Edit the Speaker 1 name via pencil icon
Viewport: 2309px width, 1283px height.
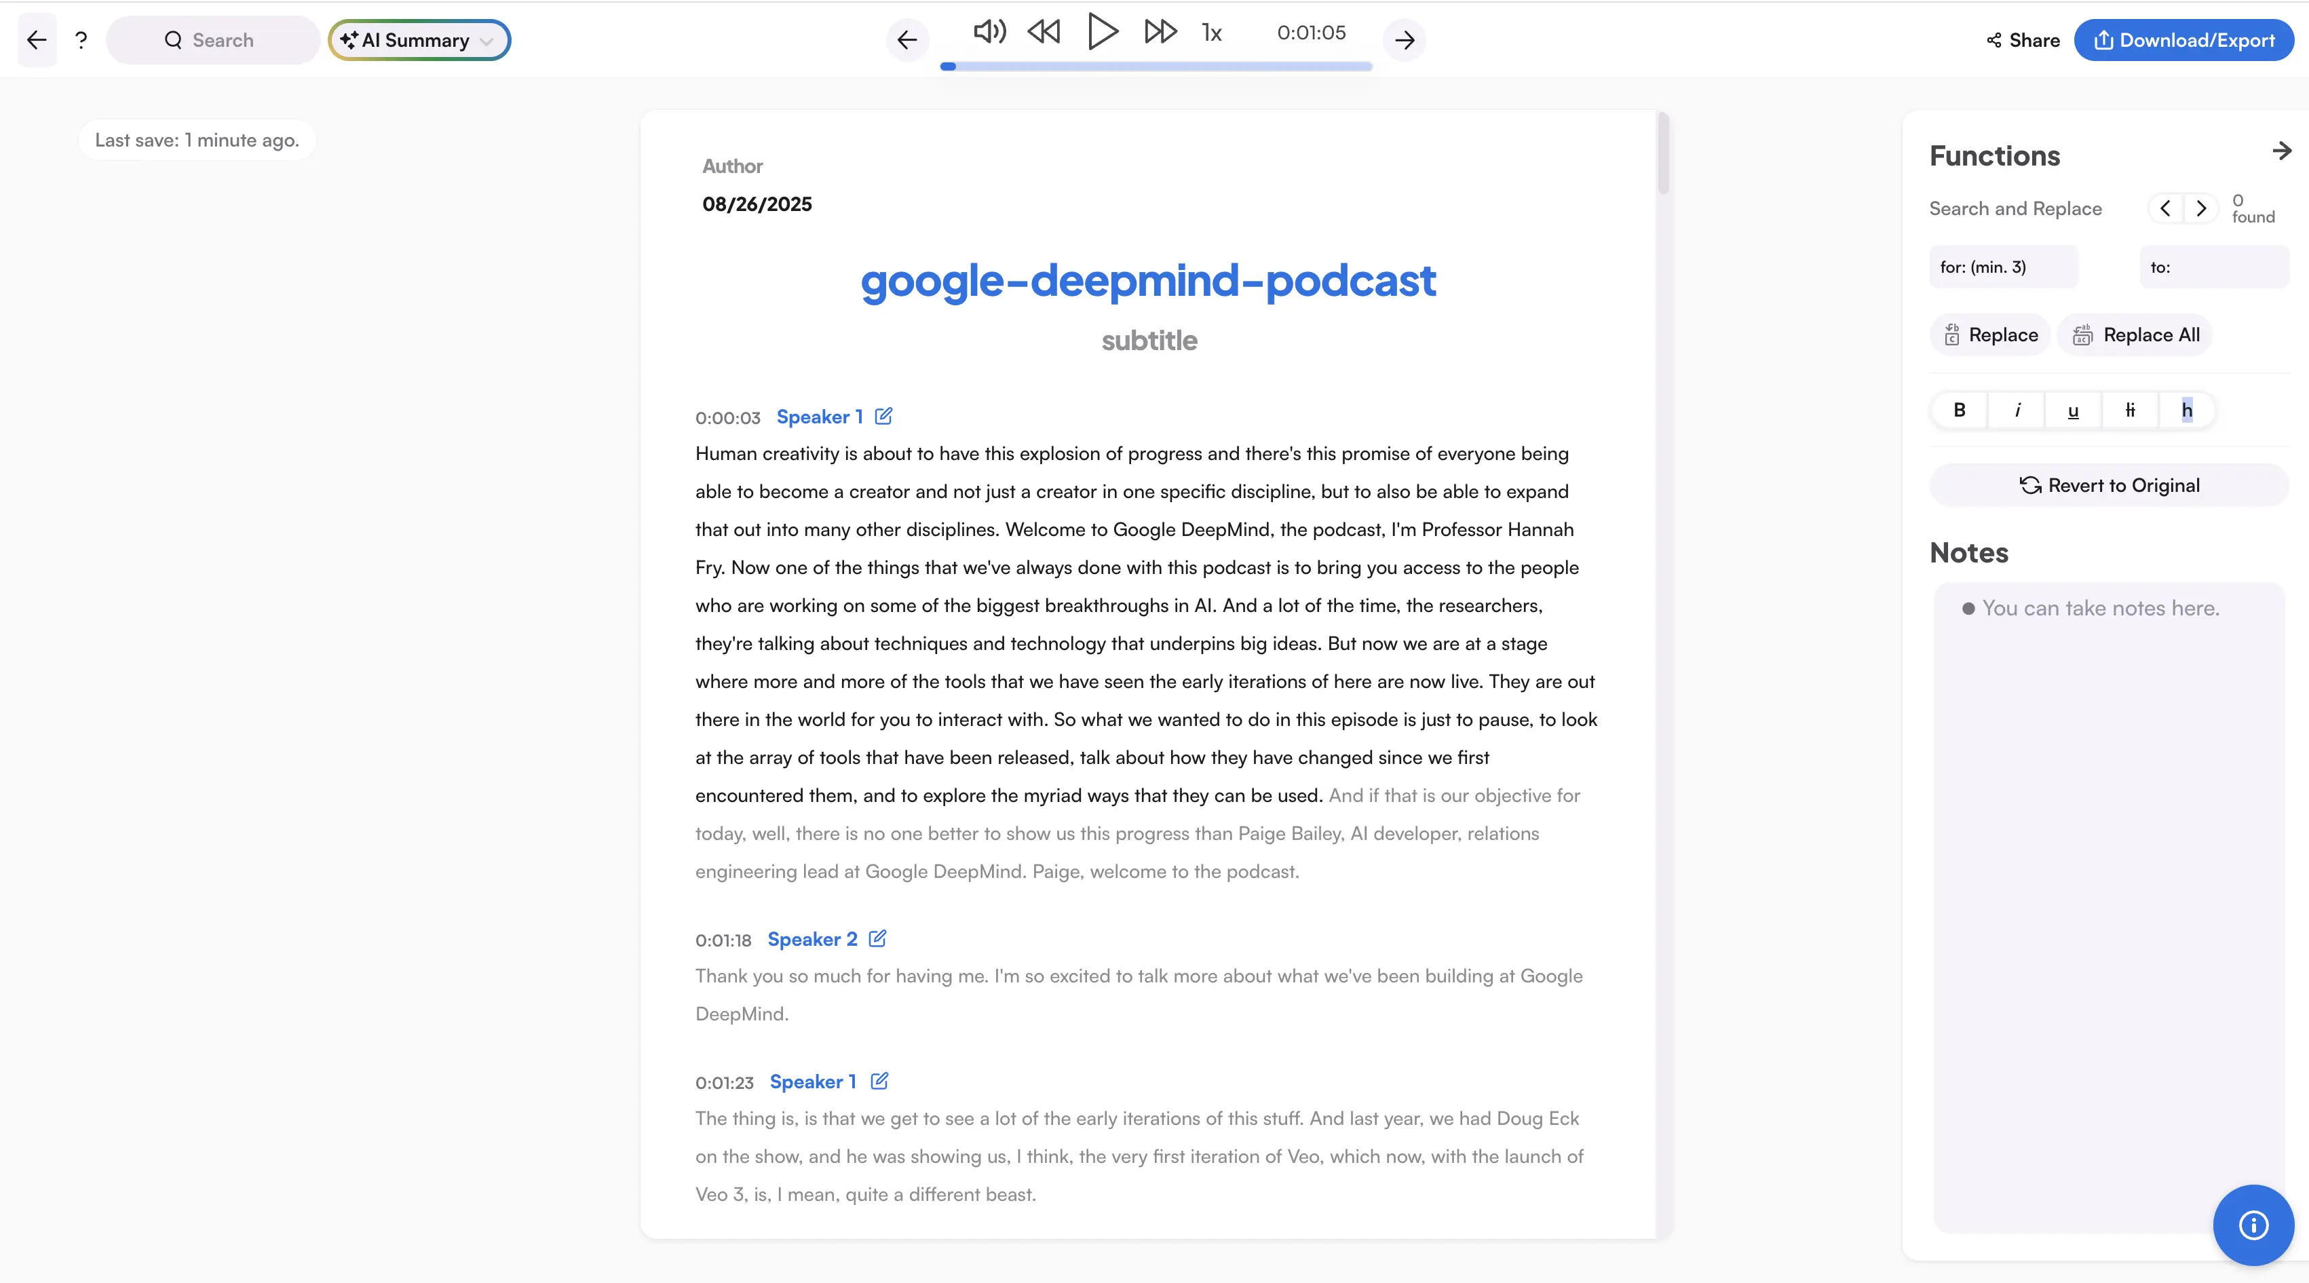tap(884, 416)
